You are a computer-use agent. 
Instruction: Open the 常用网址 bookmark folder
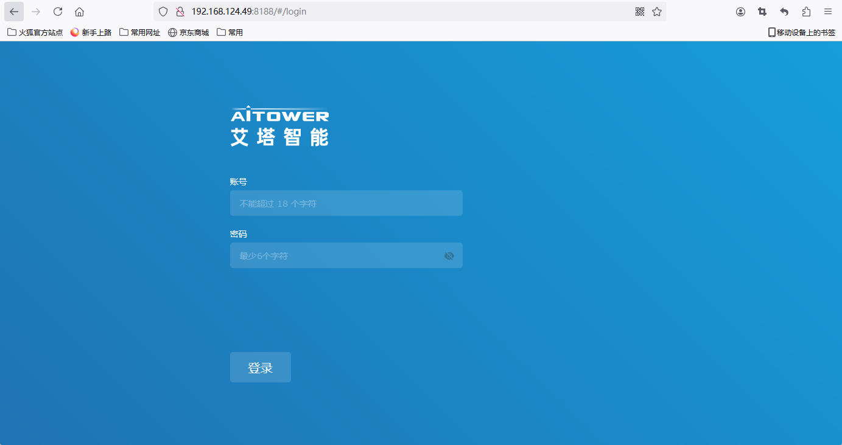click(x=140, y=32)
